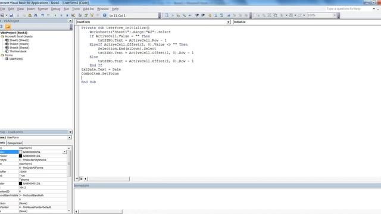Open the dropdown arrow beside View Excel icon
The height and width of the screenshot is (214, 381).
[7, 15]
